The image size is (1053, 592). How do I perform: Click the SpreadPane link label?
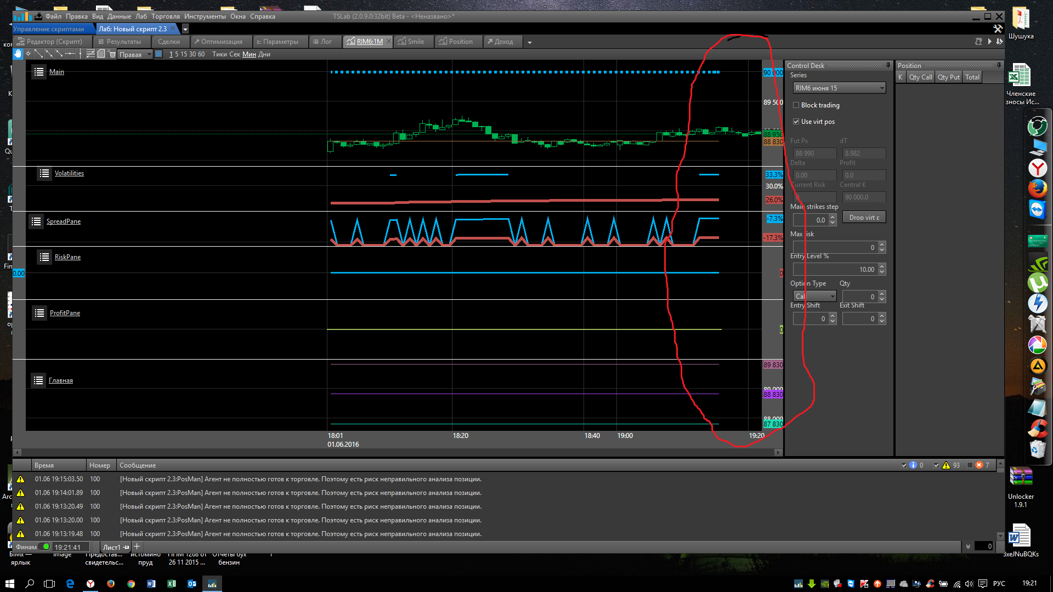coord(64,221)
